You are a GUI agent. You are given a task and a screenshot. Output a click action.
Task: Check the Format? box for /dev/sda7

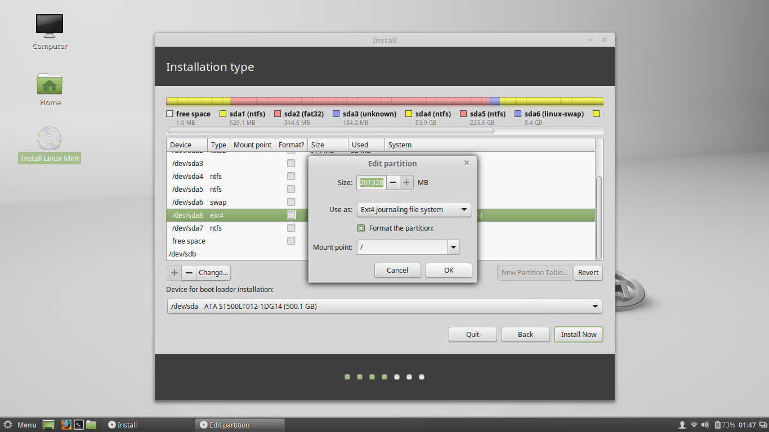click(291, 228)
